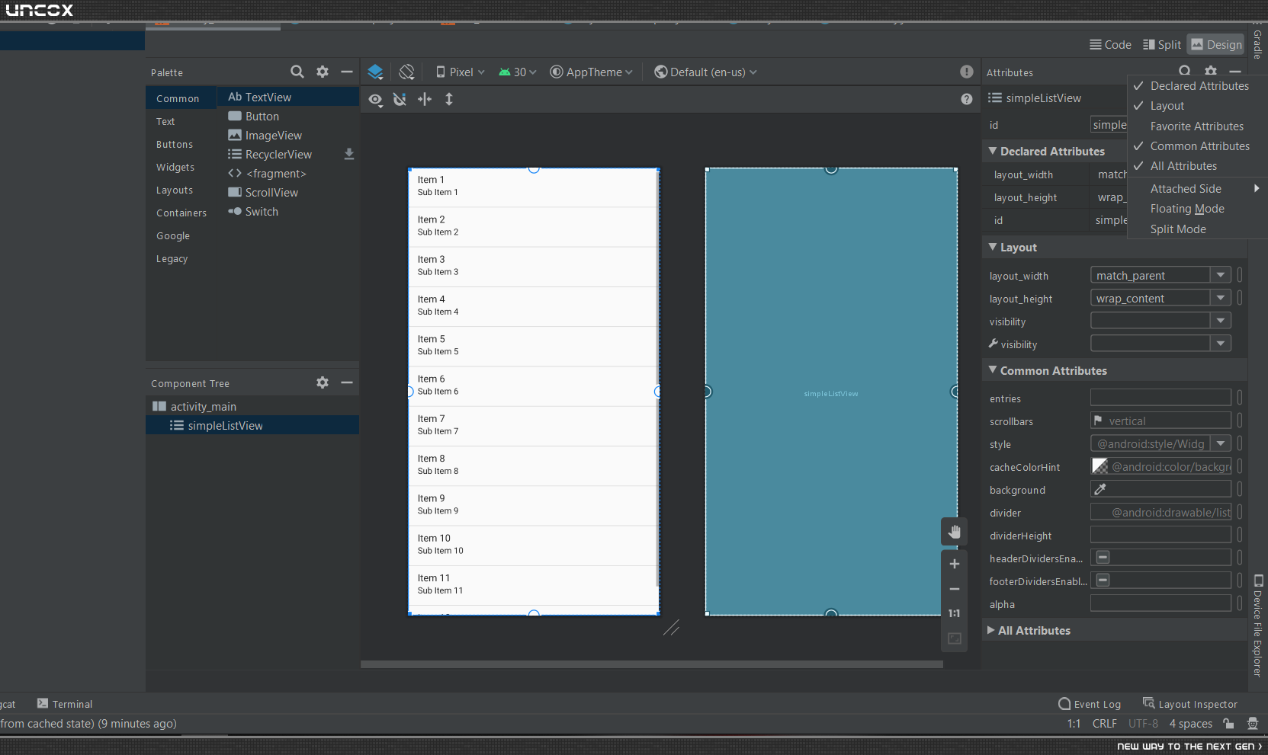Open Component Tree settings gear
1268x755 pixels.
(323, 382)
